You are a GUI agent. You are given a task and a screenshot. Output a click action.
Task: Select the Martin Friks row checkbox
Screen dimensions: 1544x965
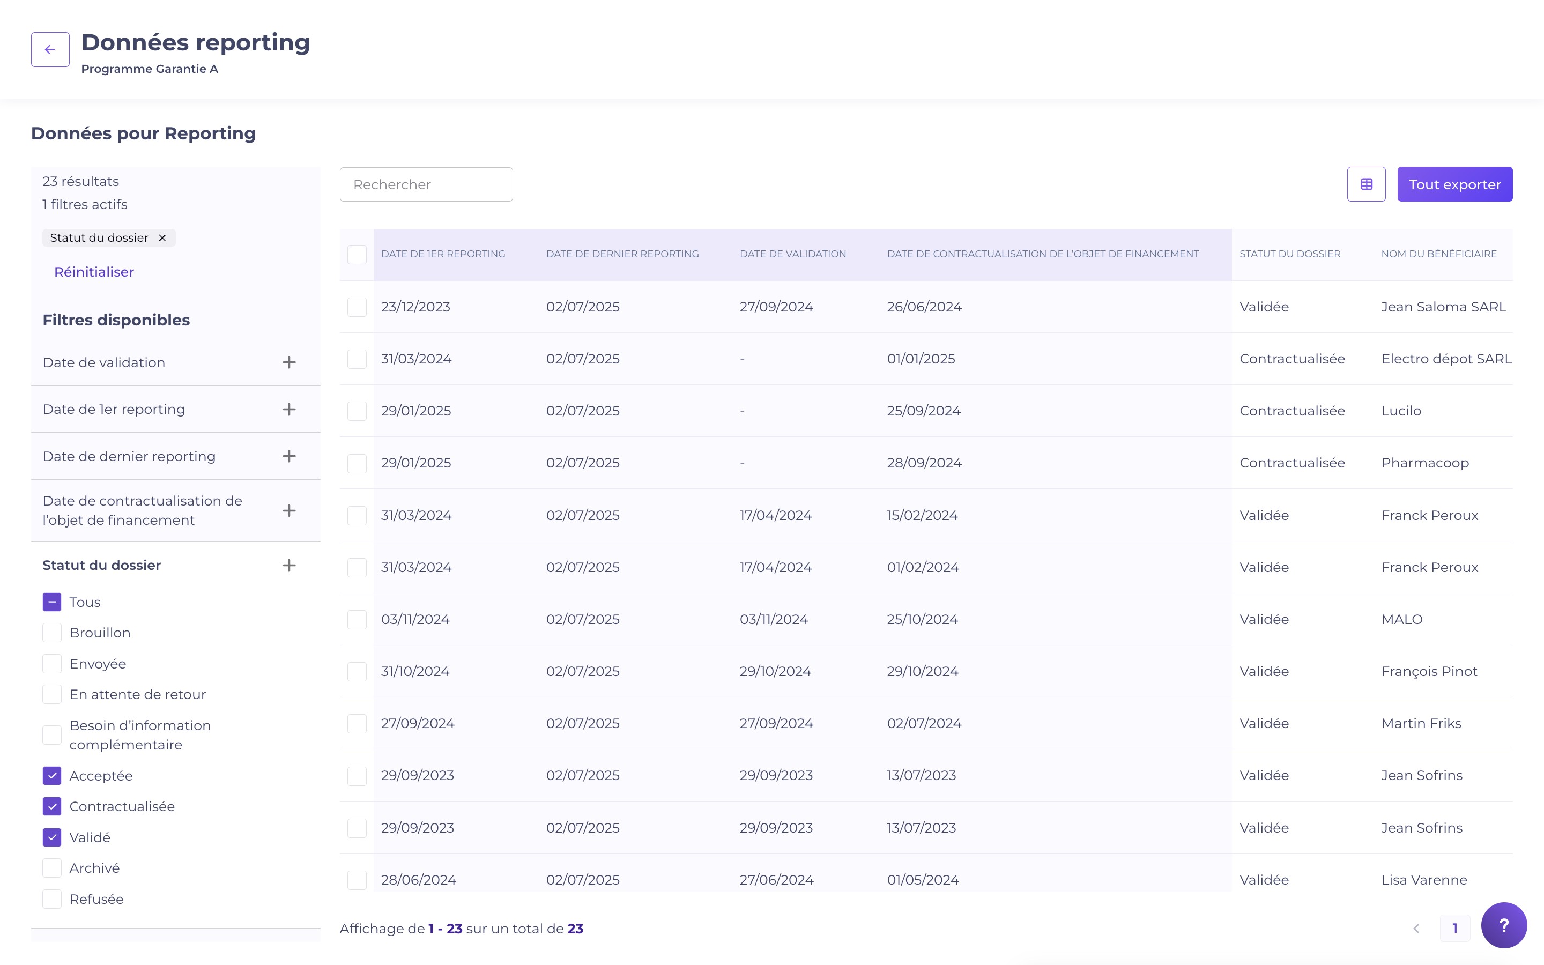click(357, 724)
